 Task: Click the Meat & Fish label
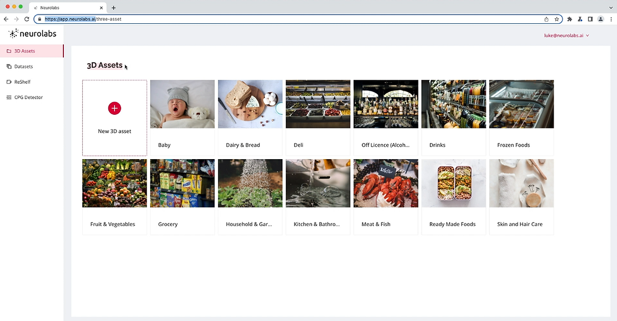[376, 224]
